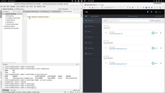The image size is (165, 93).
Task: Open actions kebab menu for camel-k-operator
Action: click(161, 33)
